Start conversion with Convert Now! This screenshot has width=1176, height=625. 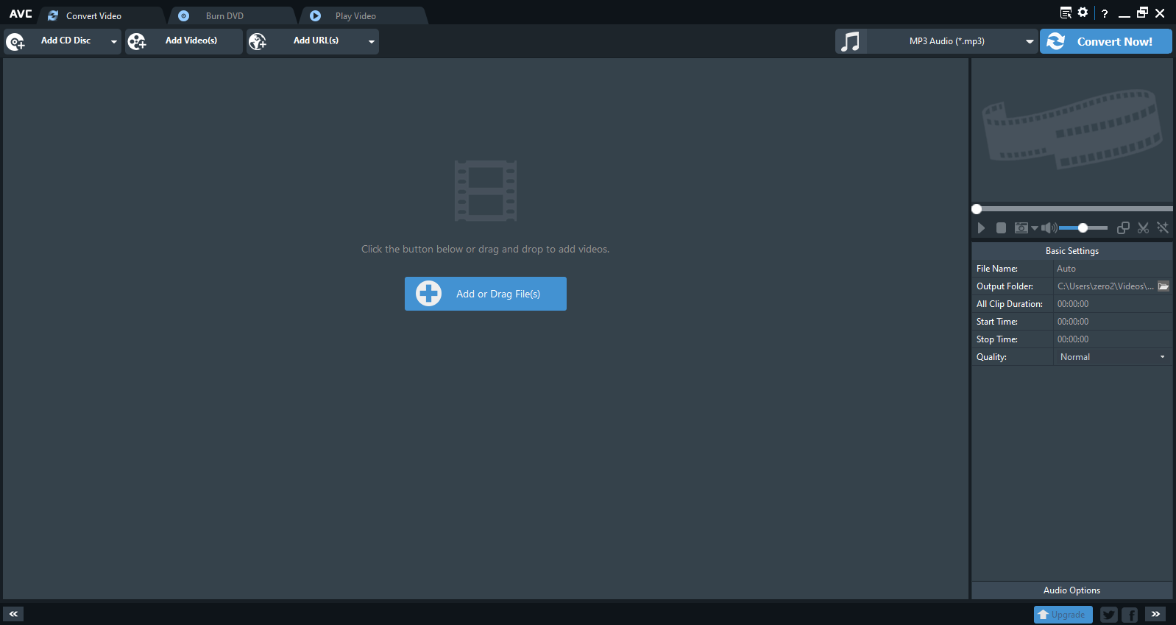coord(1106,41)
